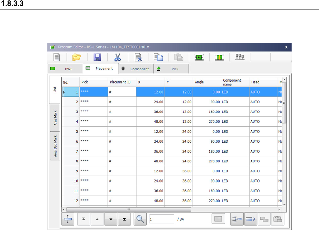
Task: Open the Area Bad Mark side tab
Action: [x=55, y=146]
